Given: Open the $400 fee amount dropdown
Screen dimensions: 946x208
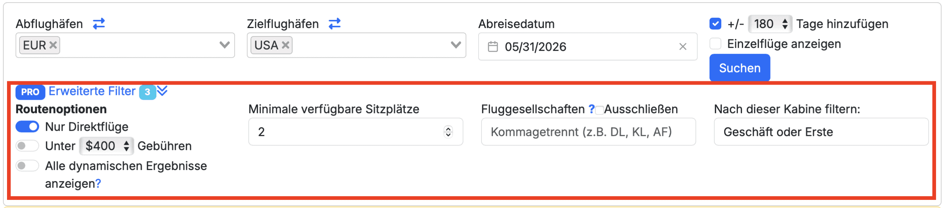Looking at the screenshot, I should (106, 146).
